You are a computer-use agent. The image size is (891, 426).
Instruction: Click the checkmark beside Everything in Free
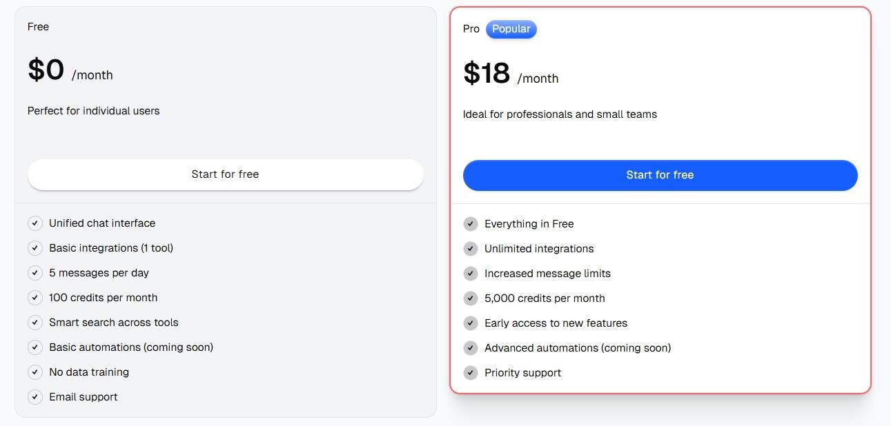(471, 223)
